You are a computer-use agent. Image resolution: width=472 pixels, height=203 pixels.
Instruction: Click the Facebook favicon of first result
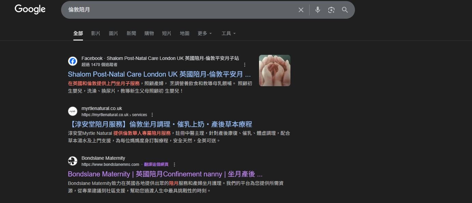[x=73, y=61]
